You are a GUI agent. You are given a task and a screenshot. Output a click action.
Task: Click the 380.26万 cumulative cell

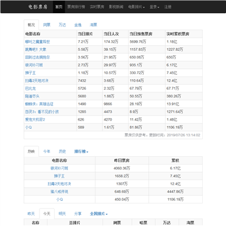[x=184, y=96]
